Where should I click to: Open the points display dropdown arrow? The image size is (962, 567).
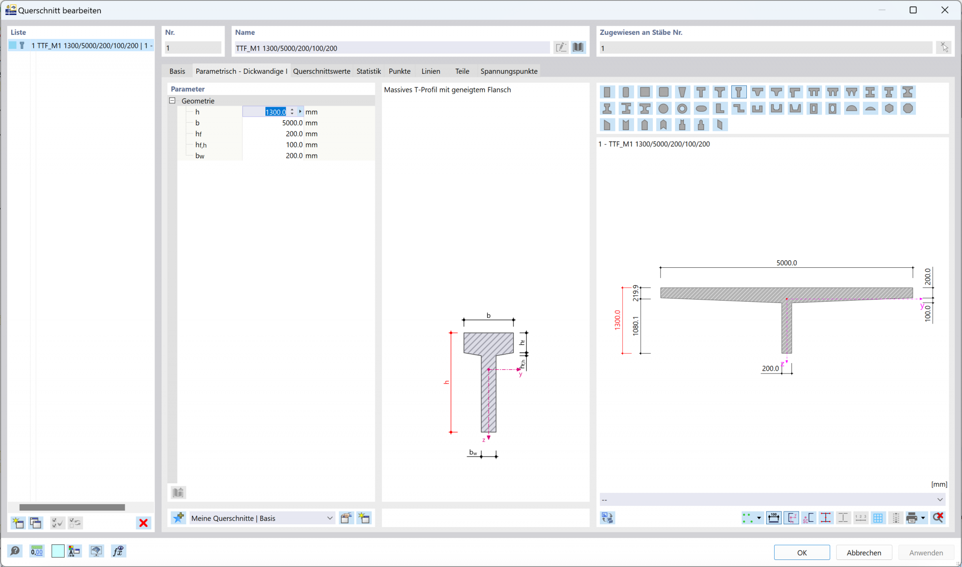[759, 518]
